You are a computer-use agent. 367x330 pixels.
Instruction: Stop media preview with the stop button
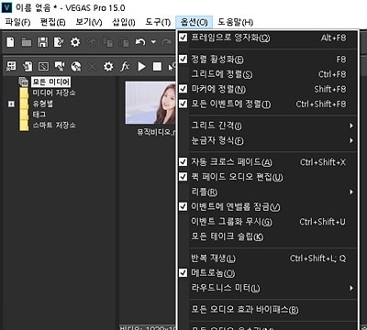pos(157,66)
